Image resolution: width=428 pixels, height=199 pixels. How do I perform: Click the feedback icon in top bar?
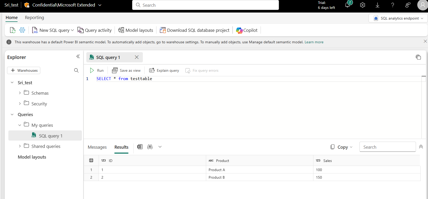point(408,5)
